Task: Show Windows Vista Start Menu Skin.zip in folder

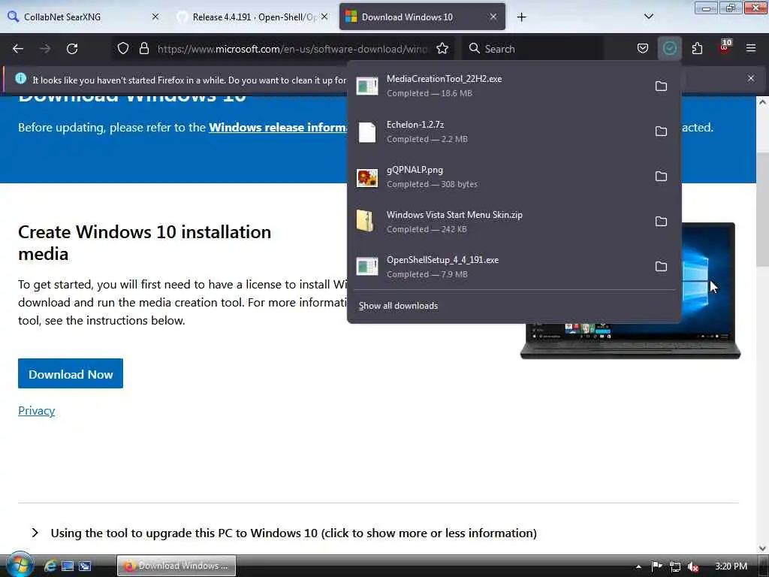Action: click(x=661, y=222)
